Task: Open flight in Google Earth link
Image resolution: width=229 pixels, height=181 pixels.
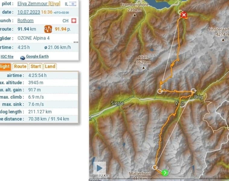Action: click(x=37, y=56)
